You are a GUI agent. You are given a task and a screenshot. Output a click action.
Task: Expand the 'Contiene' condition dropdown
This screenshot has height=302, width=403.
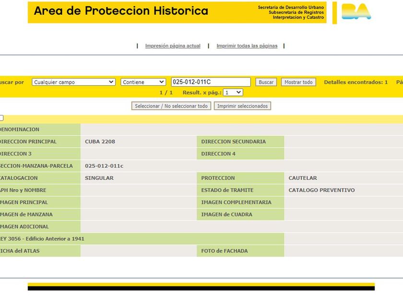[143, 82]
